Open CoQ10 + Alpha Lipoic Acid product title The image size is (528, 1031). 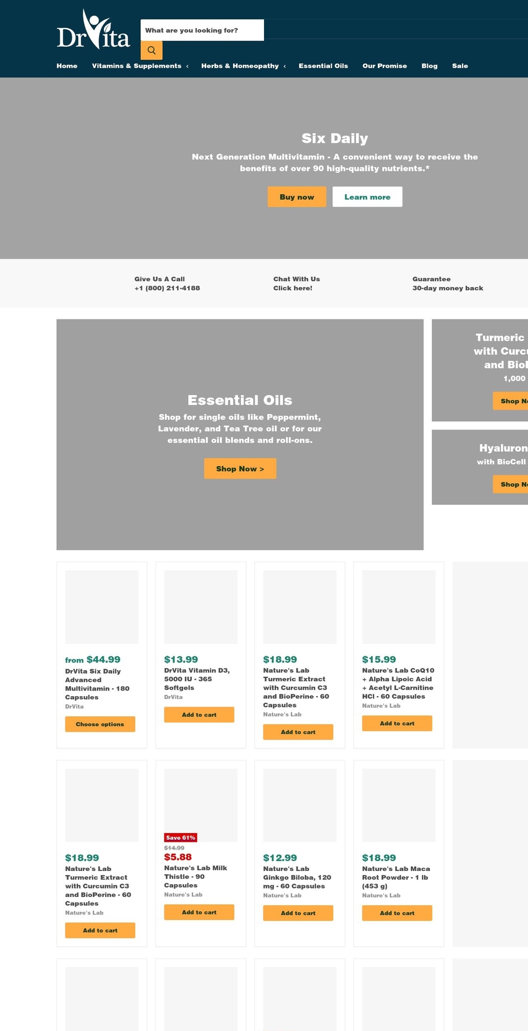398,683
